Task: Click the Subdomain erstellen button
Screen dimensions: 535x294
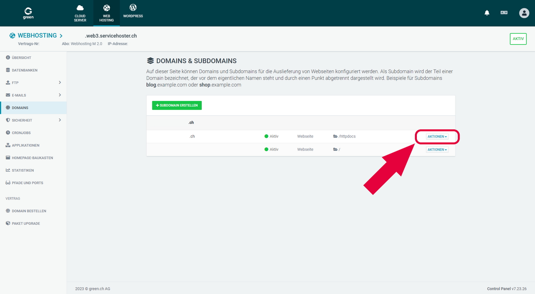Action: (x=177, y=105)
